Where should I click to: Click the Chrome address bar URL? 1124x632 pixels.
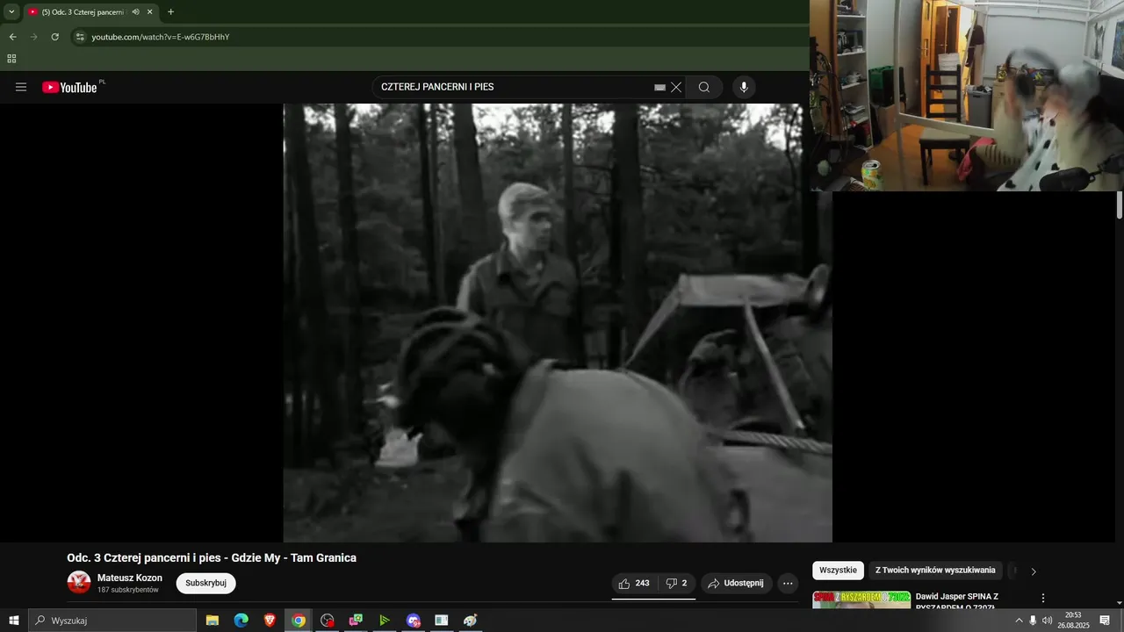point(161,37)
